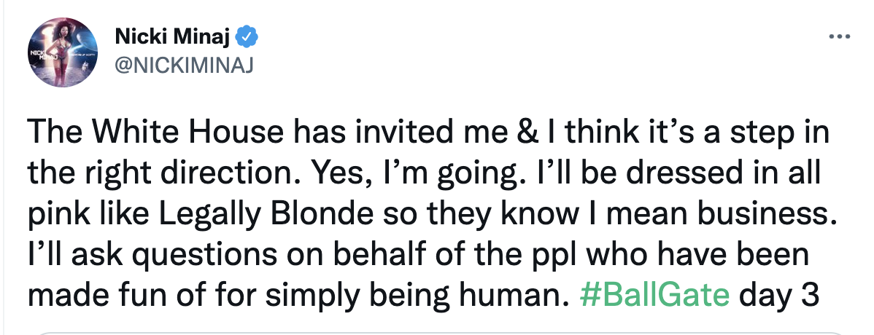Click the embedded card border below the tweet
The image size is (874, 335).
tap(437, 333)
